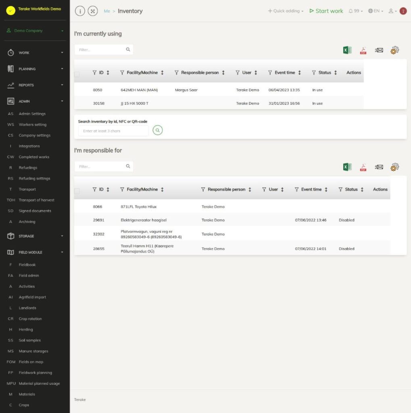The height and width of the screenshot is (413, 411).
Task: Open Crop rotation menu item
Action: tap(30, 319)
